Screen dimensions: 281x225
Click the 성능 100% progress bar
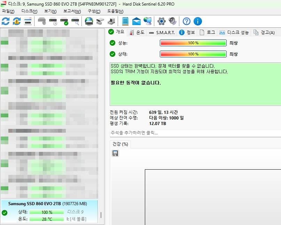[x=193, y=43]
